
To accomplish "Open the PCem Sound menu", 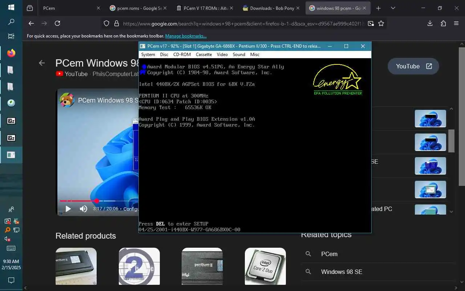I will point(239,55).
